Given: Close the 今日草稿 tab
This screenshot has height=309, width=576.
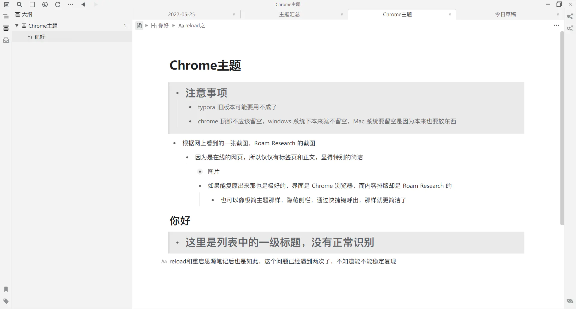Looking at the screenshot, I should click(x=558, y=14).
